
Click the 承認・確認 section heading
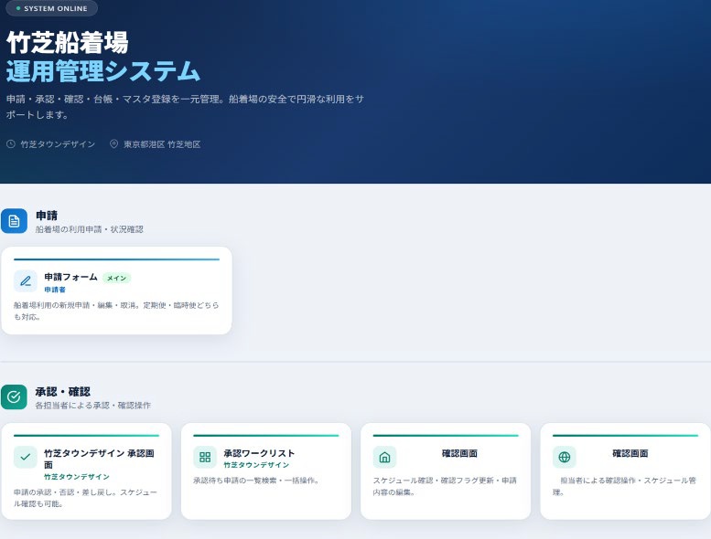(x=62, y=392)
